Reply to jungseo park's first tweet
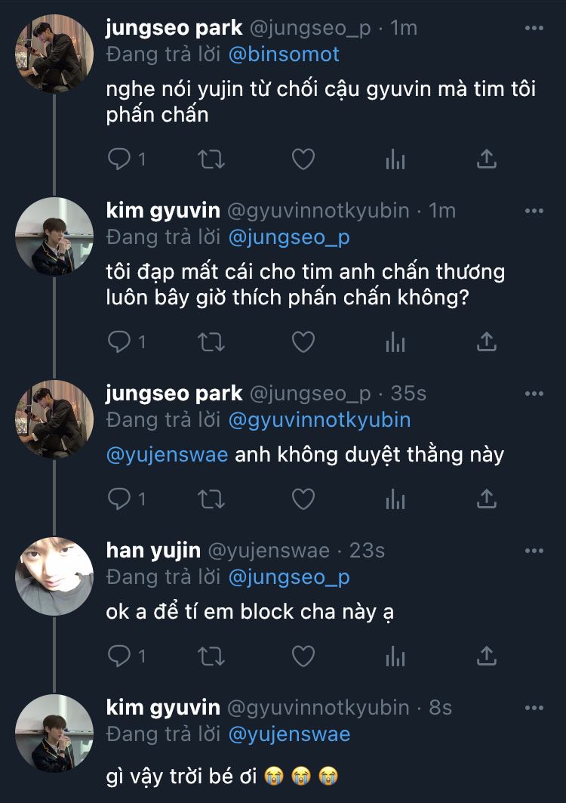This screenshot has height=803, width=566. coord(118,159)
